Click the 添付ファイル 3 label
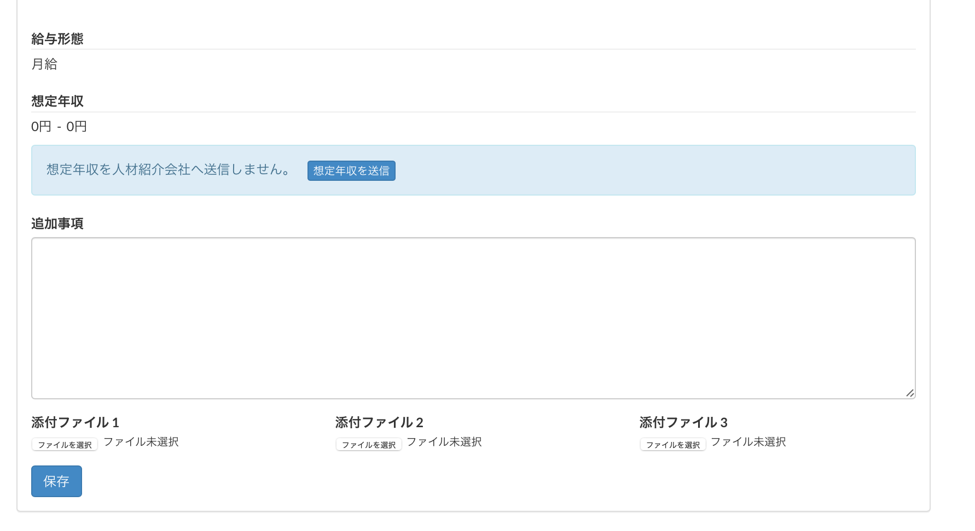This screenshot has width=975, height=531. pyautogui.click(x=683, y=422)
